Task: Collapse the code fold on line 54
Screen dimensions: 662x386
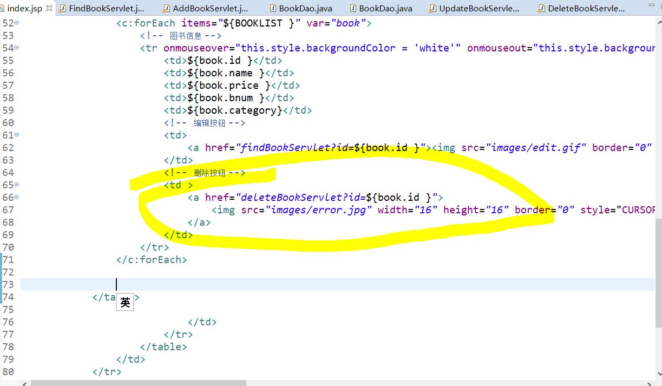Action: coord(18,48)
